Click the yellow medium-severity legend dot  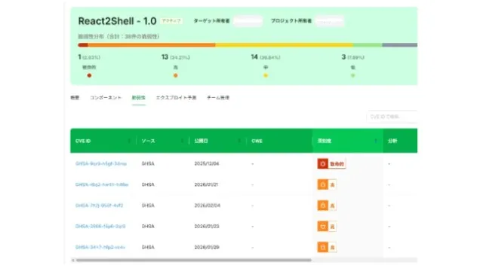pyautogui.click(x=266, y=75)
